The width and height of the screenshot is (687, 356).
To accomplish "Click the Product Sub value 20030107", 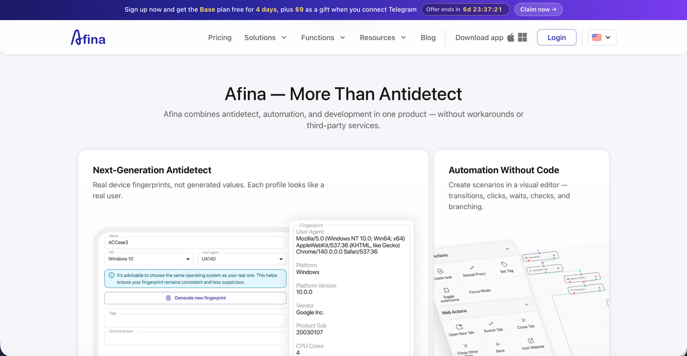I will [x=309, y=332].
